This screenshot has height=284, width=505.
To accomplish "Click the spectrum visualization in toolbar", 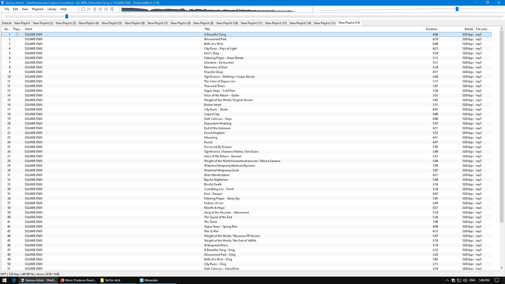I will coord(216,9).
